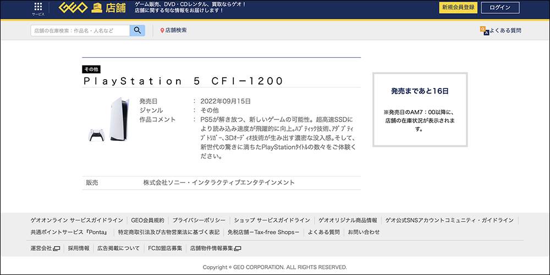The width and height of the screenshot is (550, 275).
Task: Open the 採用情報 footer link
Action: (x=79, y=249)
